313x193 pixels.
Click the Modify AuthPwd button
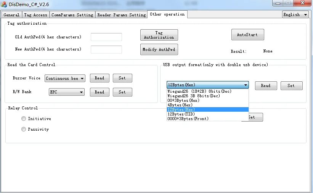point(159,49)
